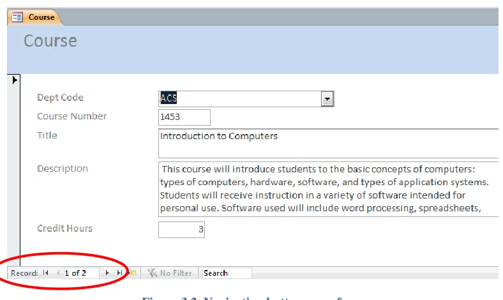Create a new blank record

(133, 273)
